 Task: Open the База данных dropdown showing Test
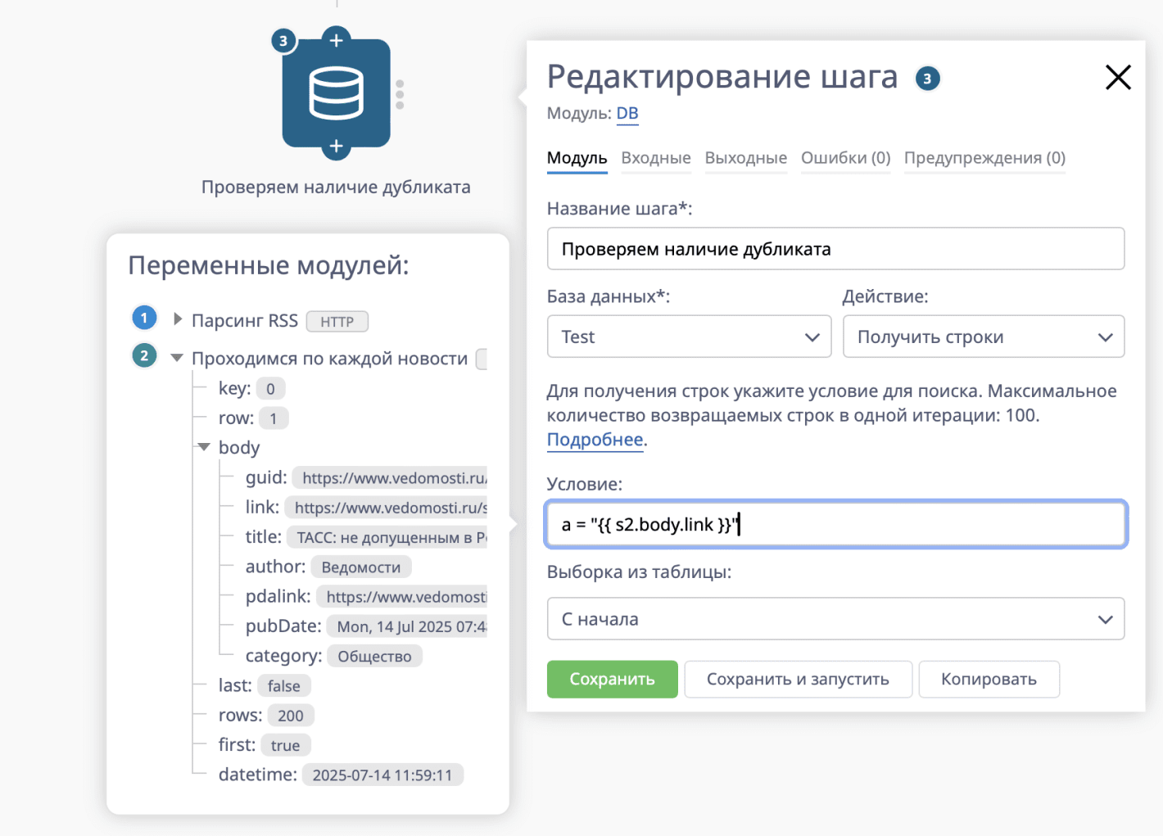[688, 337]
